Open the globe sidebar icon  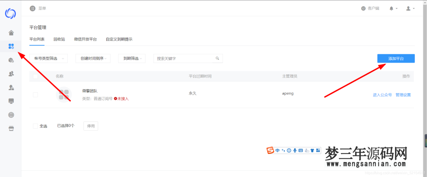click(11, 115)
